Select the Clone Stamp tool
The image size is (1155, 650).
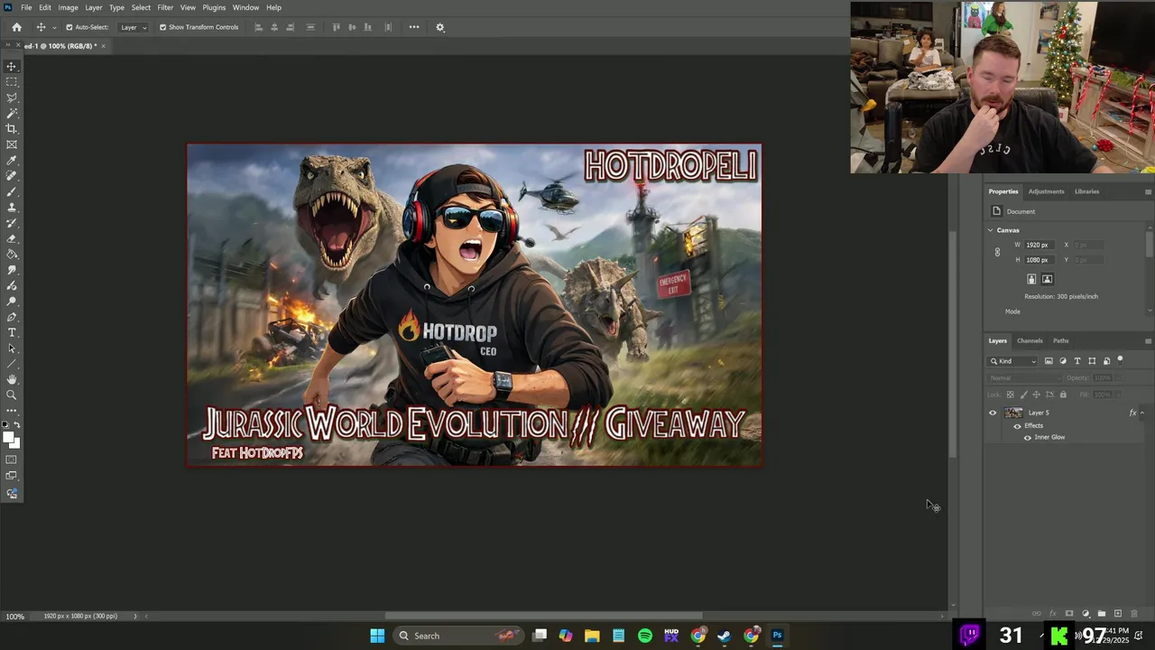tap(12, 208)
